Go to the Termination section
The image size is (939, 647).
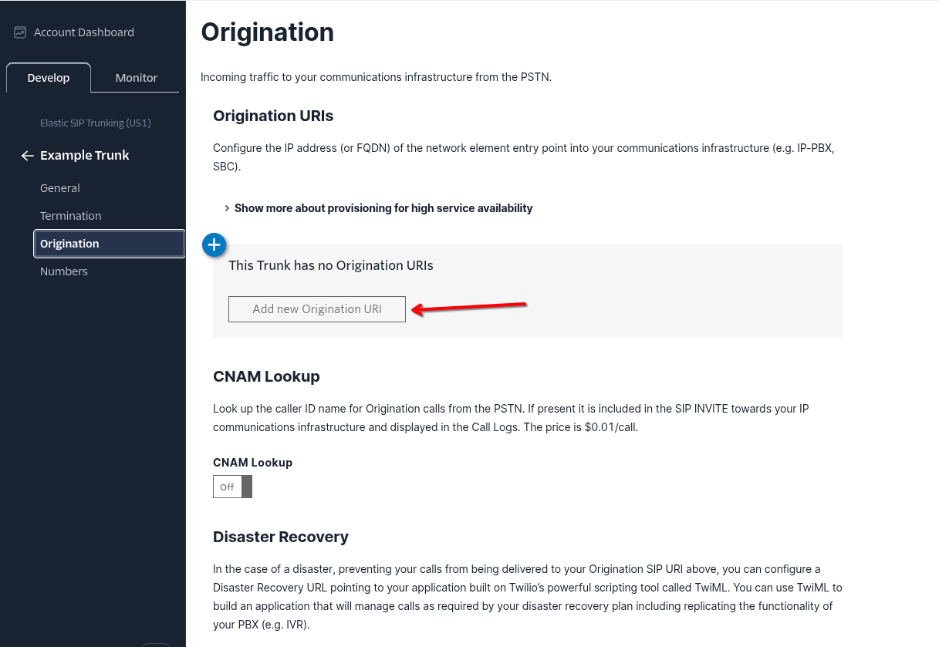pyautogui.click(x=71, y=216)
